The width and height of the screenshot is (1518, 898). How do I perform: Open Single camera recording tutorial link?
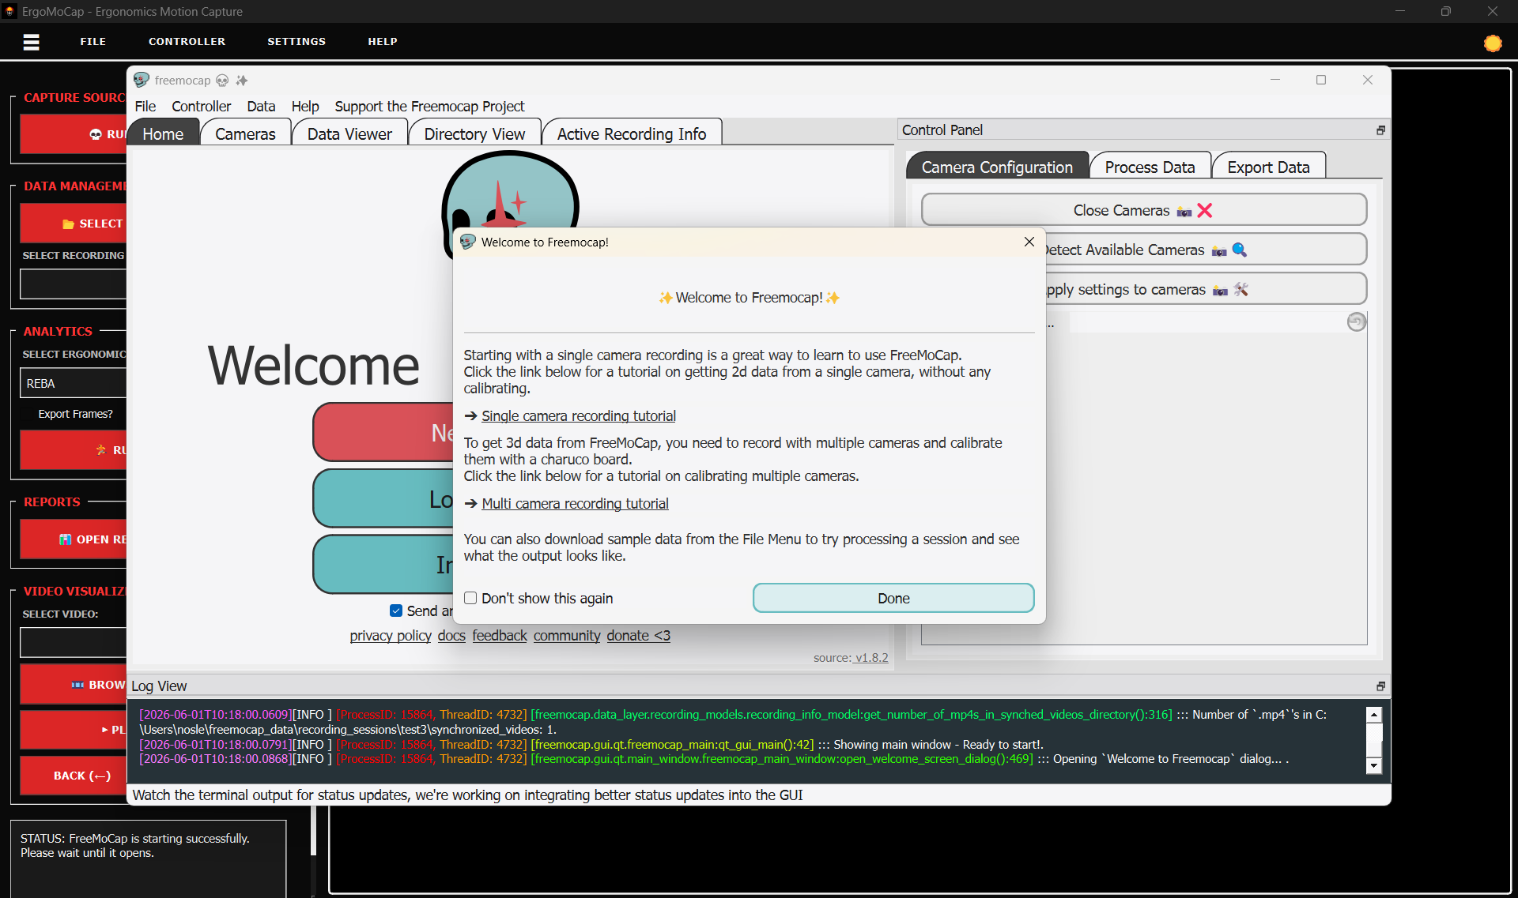click(x=579, y=415)
